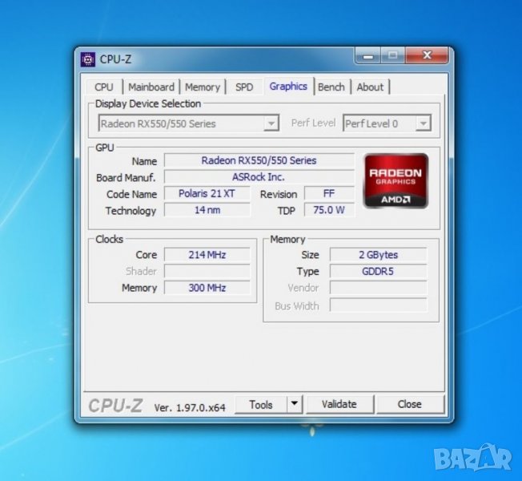The height and width of the screenshot is (481, 522).
Task: Minimize the CPU-Z window
Action: click(369, 56)
